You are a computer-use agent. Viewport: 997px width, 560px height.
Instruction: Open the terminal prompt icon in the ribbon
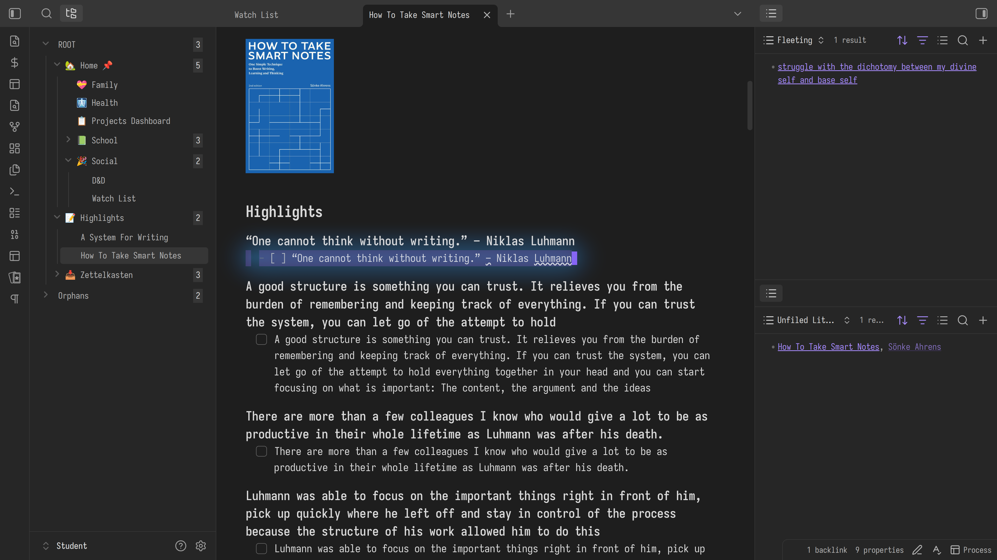tap(15, 191)
